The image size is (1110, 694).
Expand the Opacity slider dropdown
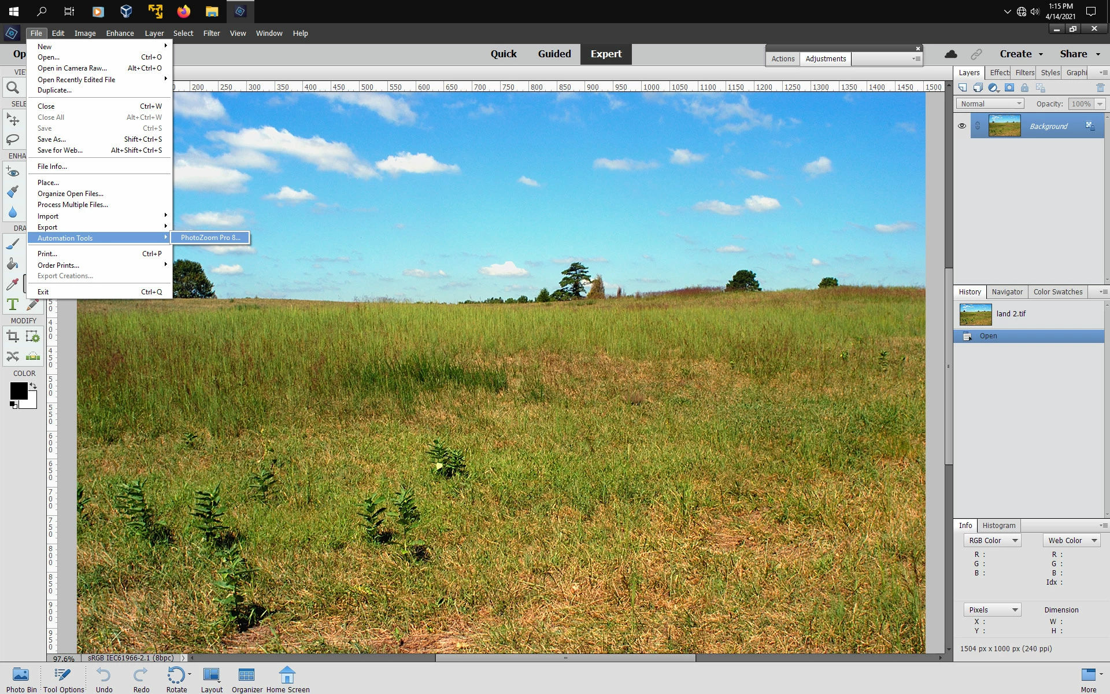1100,104
